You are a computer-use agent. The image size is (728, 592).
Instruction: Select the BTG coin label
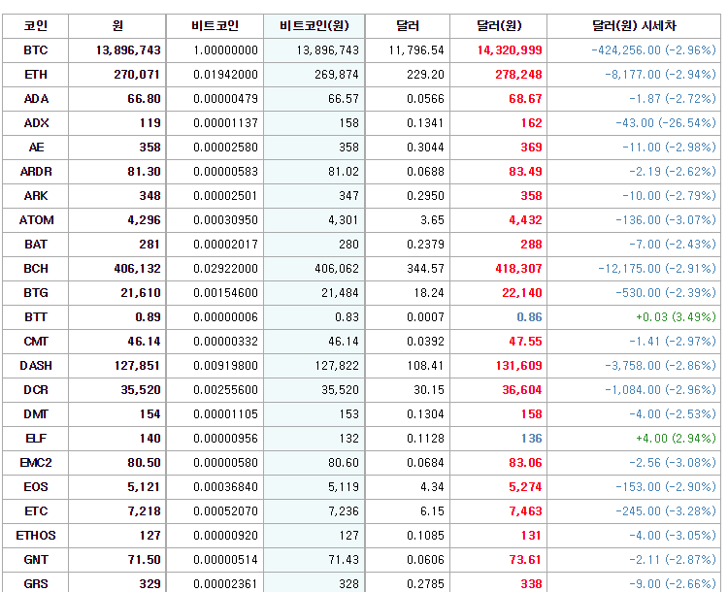(x=36, y=292)
